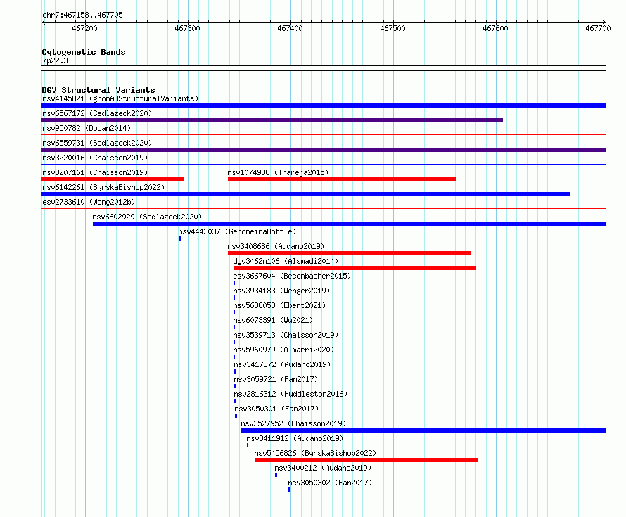Select the 7p22.3 band label
Viewport: 626px width, 517px height.
click(55, 60)
